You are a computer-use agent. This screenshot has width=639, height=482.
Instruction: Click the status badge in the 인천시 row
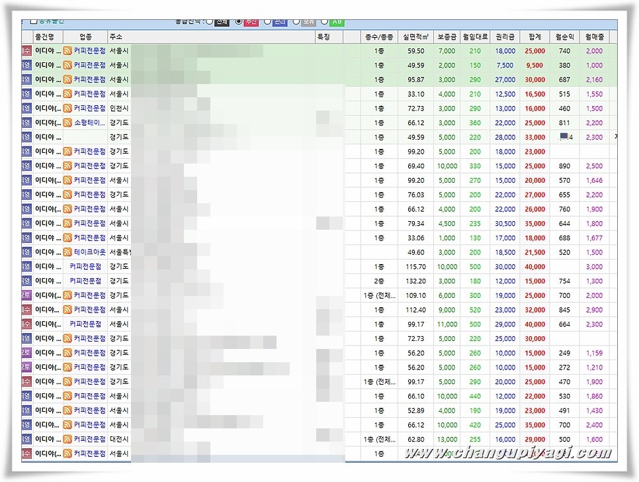click(26, 108)
